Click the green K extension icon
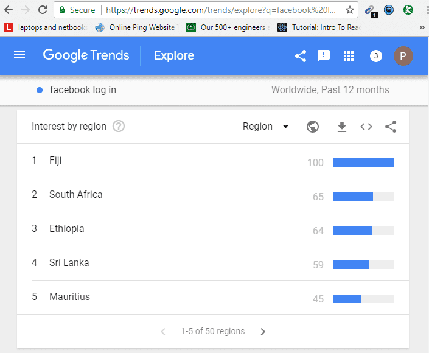 (x=408, y=10)
